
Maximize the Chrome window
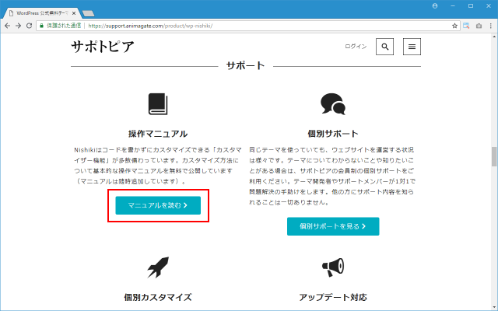(x=471, y=5)
